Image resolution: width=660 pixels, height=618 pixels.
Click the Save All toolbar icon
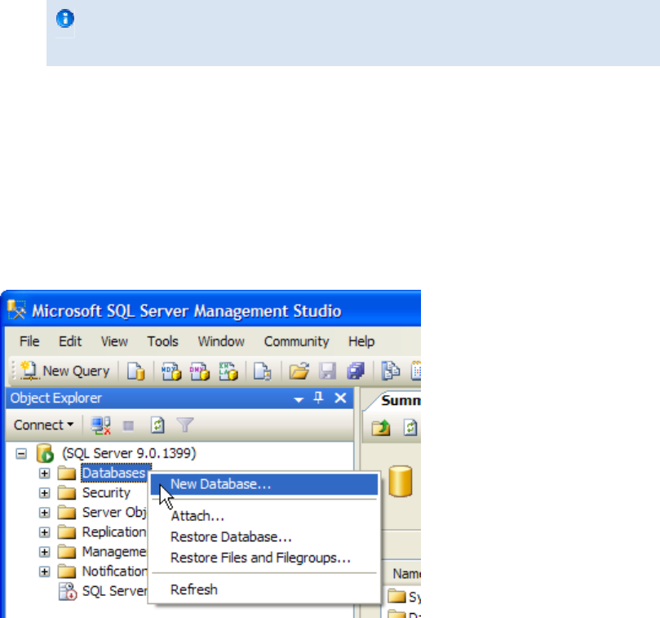coord(356,371)
